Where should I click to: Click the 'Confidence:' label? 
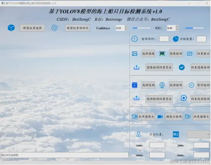(103, 28)
